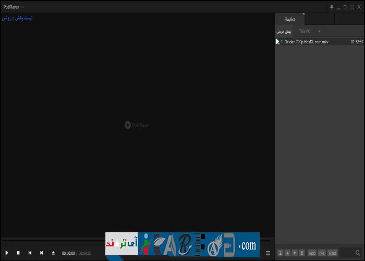
Task: Click the Eject/Open file icon
Action: point(53,253)
